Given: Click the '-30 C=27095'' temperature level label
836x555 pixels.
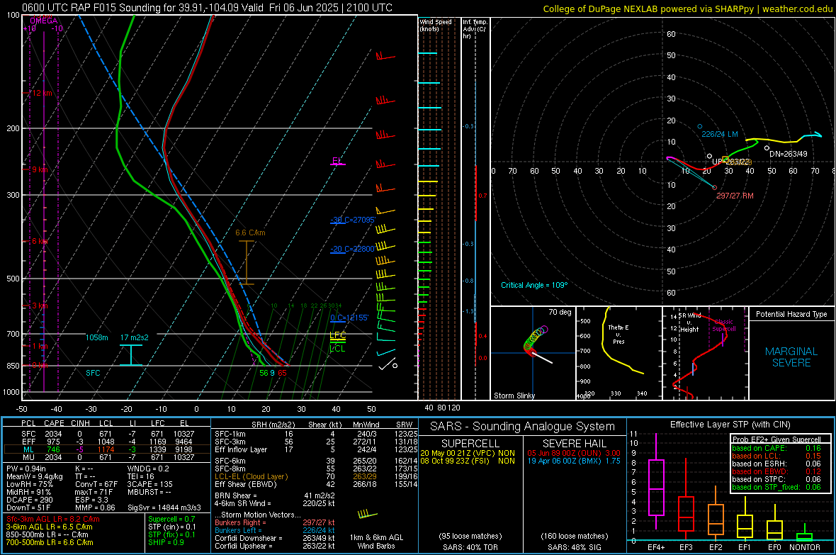Looking at the screenshot, I should [353, 219].
